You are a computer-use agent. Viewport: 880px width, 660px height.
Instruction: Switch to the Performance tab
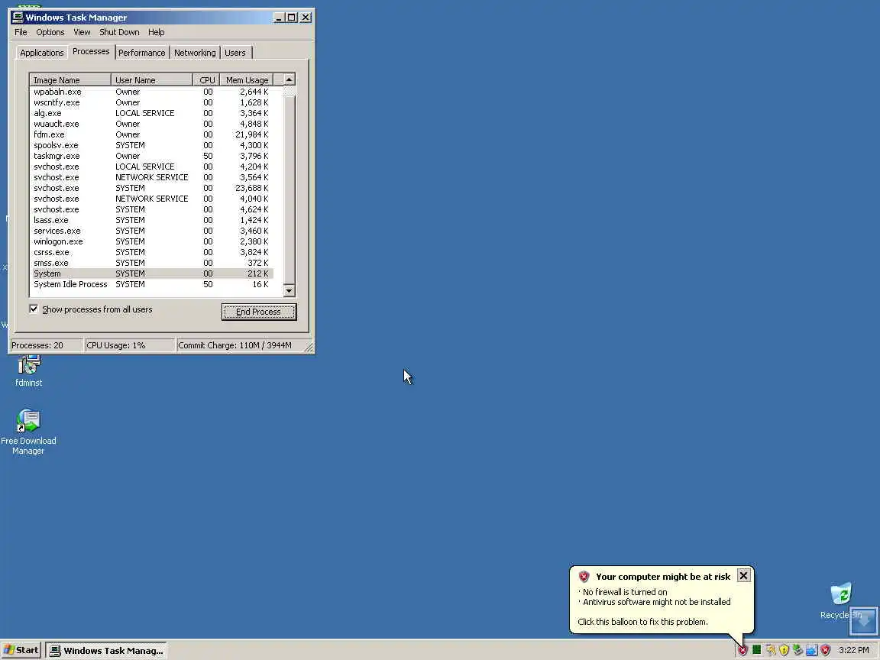(x=142, y=53)
